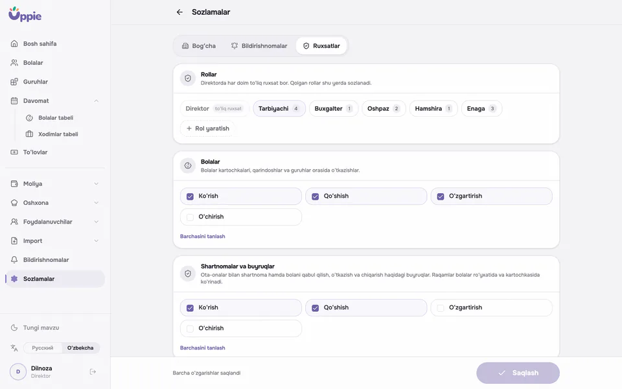Click the Guruhlar groups icon
622x389 pixels.
coord(14,82)
